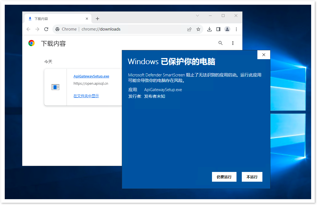
Task: Click the ApiGatewaySetup.exe file icon
Action: point(55,87)
